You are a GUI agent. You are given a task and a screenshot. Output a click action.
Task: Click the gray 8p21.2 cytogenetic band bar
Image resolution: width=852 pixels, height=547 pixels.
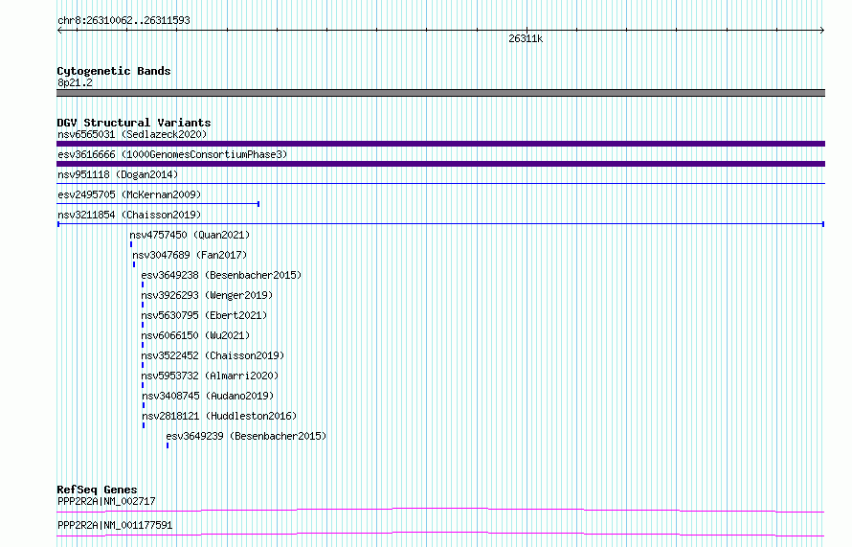point(440,93)
